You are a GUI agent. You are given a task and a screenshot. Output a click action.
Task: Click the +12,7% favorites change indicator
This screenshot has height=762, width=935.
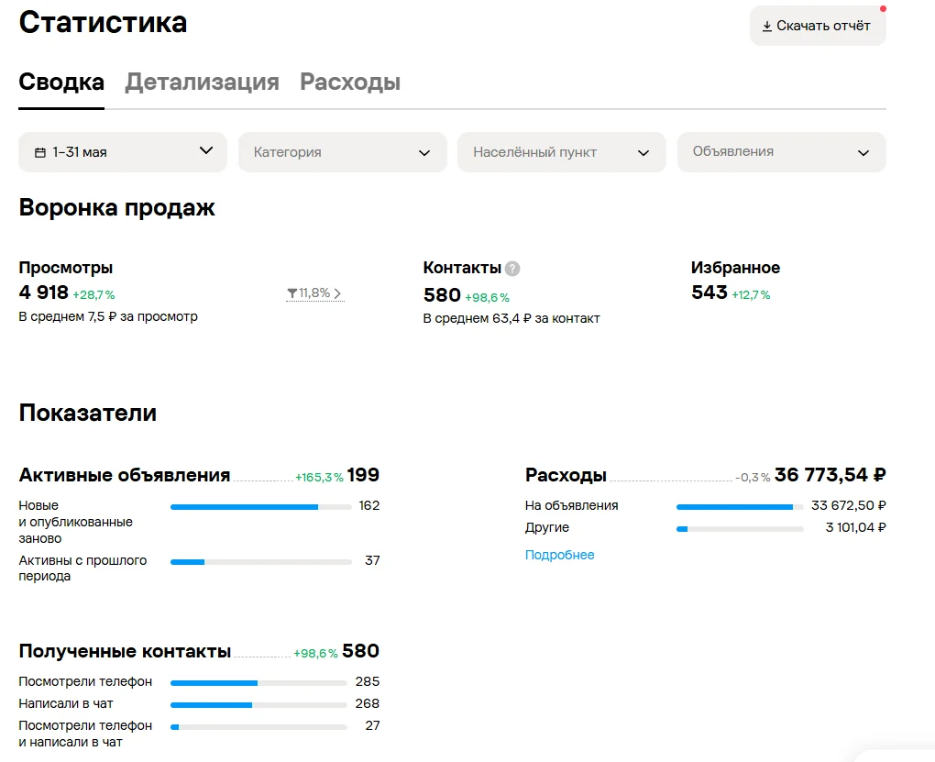pos(751,294)
